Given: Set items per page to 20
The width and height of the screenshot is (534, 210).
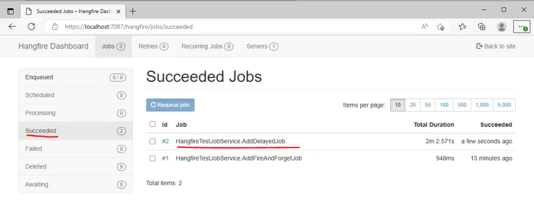Looking at the screenshot, I should (413, 105).
